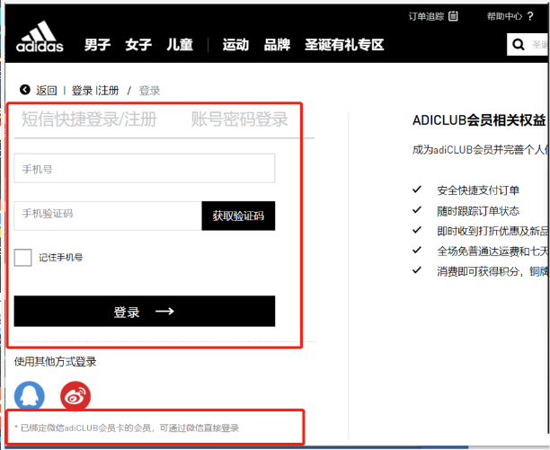Click the 返回 back arrow icon
This screenshot has width=550, height=450.
(24, 90)
